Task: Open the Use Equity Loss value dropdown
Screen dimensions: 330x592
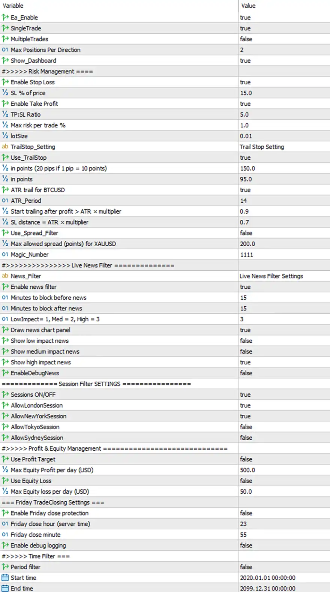Action: point(284,481)
